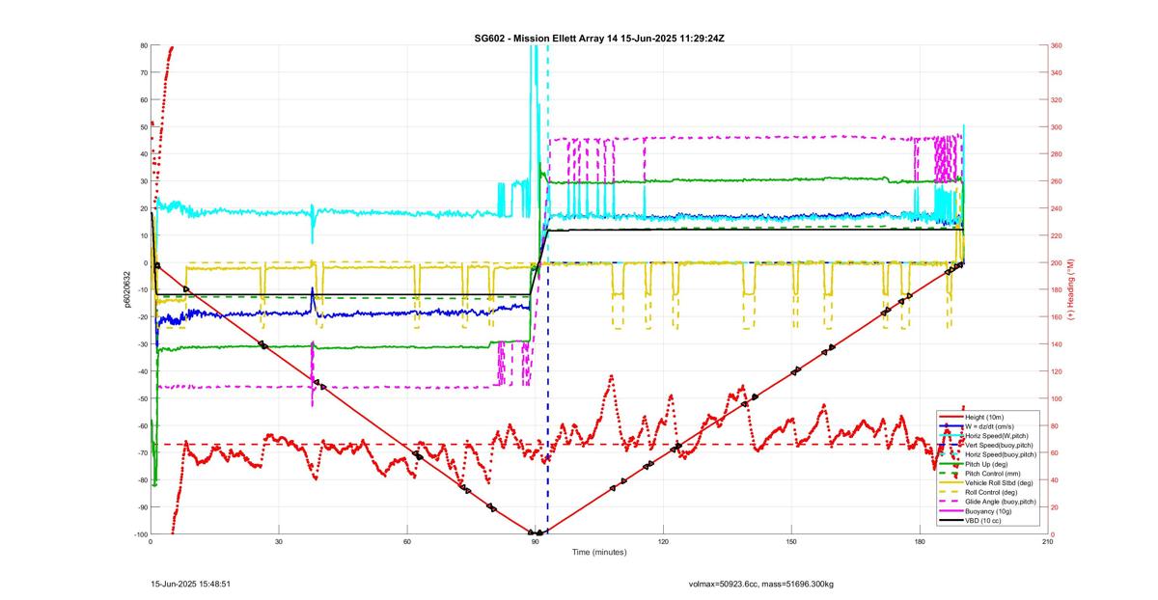Click the '210' tick label on time axis
1158x600 pixels.
click(x=1047, y=542)
